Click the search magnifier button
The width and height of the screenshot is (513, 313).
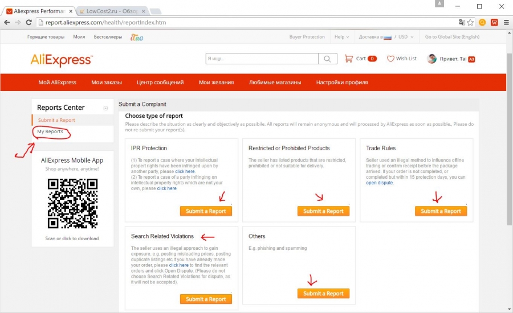tap(328, 59)
